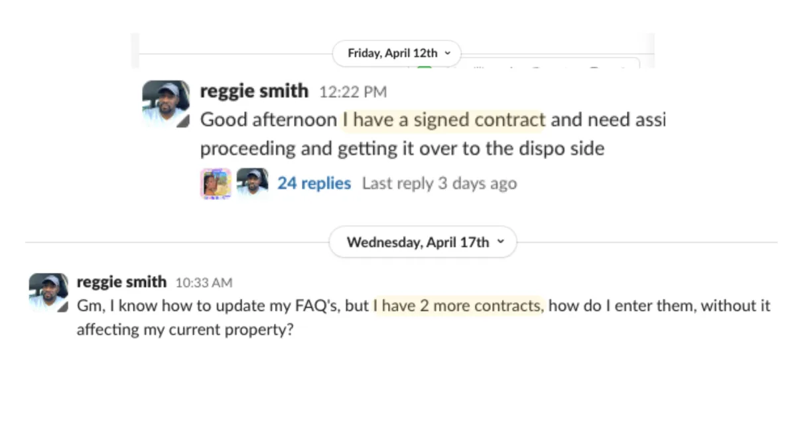Click status indicator on the smaller reggie smith avatar
The image size is (796, 447).
point(63,307)
